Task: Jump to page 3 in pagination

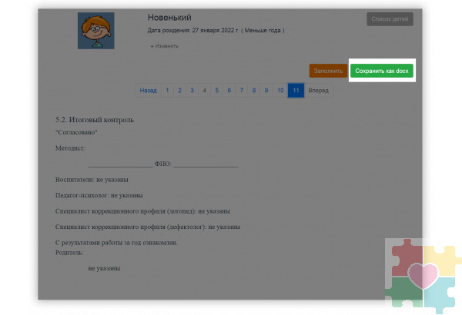Action: point(192,90)
